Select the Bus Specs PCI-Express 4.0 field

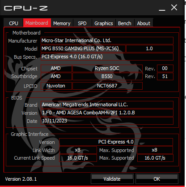pyautogui.click(x=107, y=57)
